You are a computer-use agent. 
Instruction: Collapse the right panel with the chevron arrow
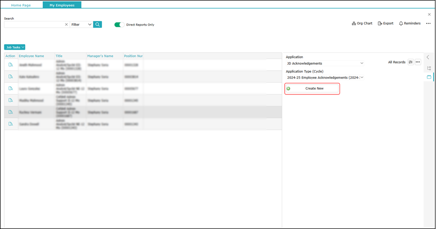click(x=428, y=57)
